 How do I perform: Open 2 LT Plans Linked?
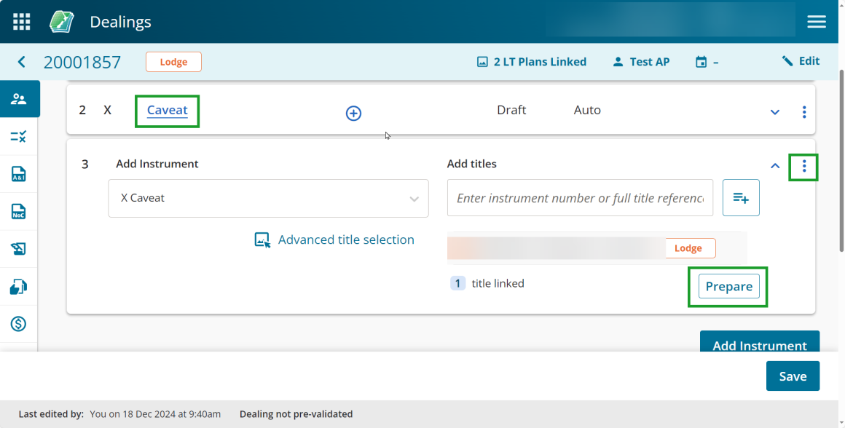(532, 62)
